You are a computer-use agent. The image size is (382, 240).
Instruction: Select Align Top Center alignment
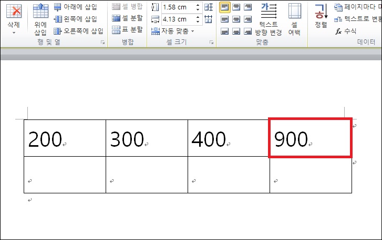click(x=236, y=7)
